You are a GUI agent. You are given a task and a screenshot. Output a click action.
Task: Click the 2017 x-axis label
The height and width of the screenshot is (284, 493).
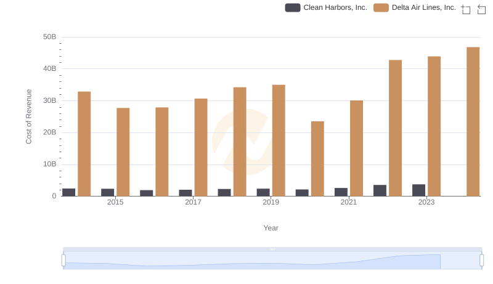193,202
